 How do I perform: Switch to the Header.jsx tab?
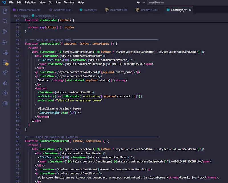click(88, 10)
